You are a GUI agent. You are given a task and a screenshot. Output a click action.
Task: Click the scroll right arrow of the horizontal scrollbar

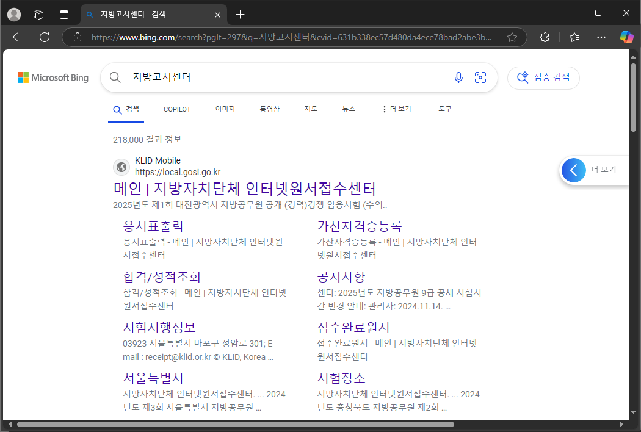pos(621,424)
